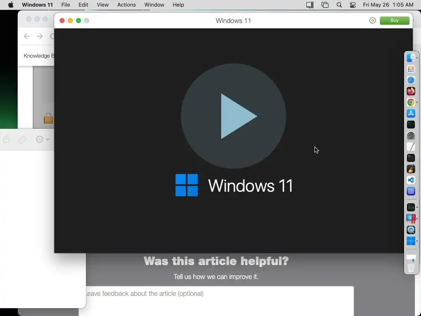This screenshot has width=421, height=316.
Task: Click the date and time in menu bar
Action: tap(388, 5)
